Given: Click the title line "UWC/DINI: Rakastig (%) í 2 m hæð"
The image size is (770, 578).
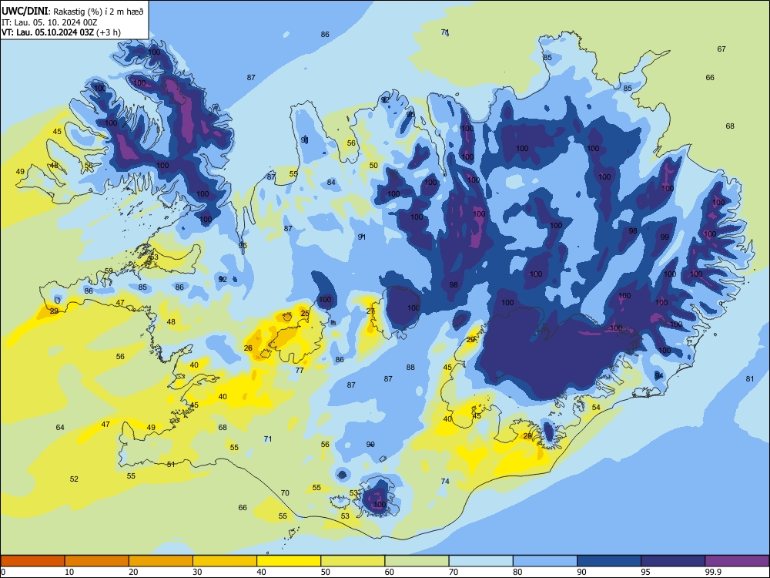Looking at the screenshot, I should click(72, 11).
